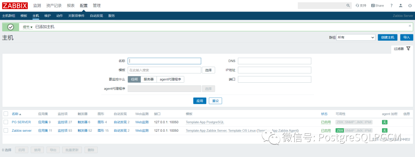Expand the 细节 details dropdown
Viewport: 415px width, 157px height.
tap(28, 27)
